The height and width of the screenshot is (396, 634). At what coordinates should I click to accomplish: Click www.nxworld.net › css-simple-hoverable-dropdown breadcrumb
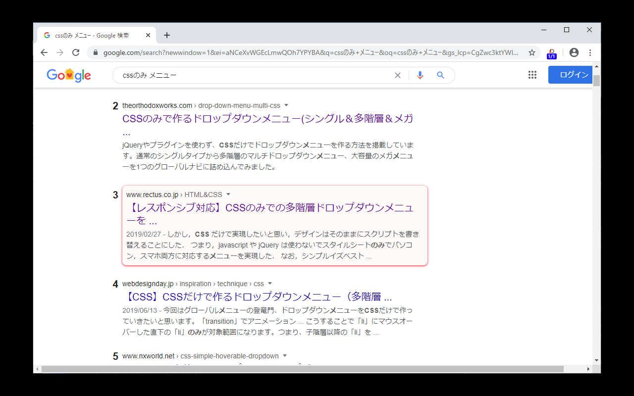click(201, 356)
